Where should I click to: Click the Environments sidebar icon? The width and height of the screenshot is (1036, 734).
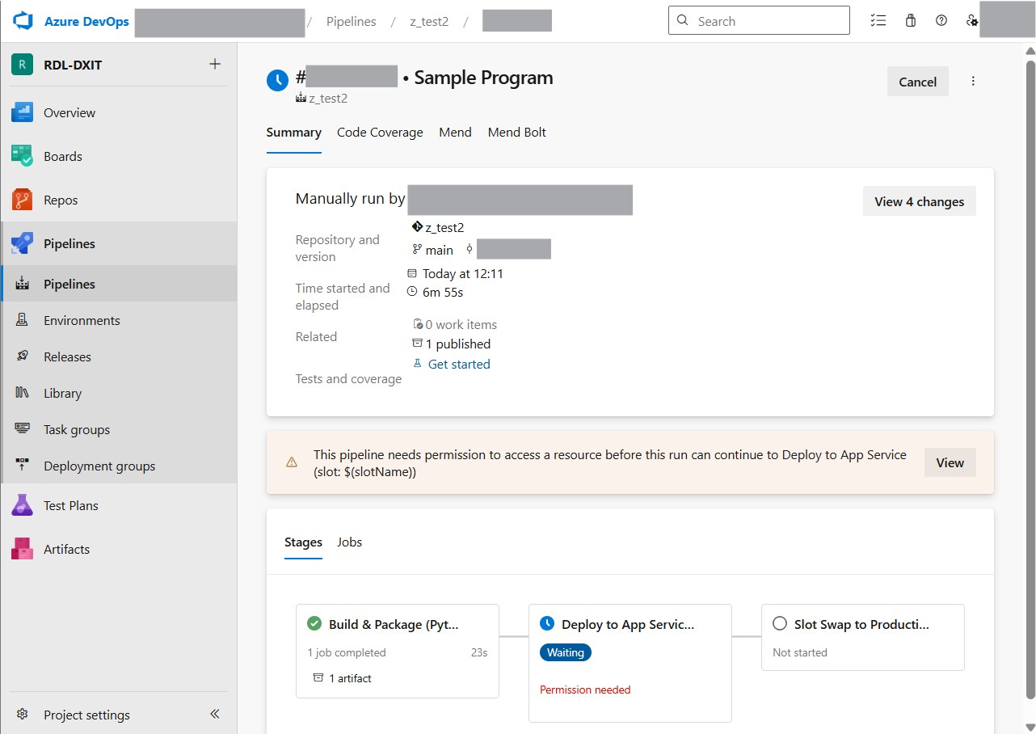23,321
